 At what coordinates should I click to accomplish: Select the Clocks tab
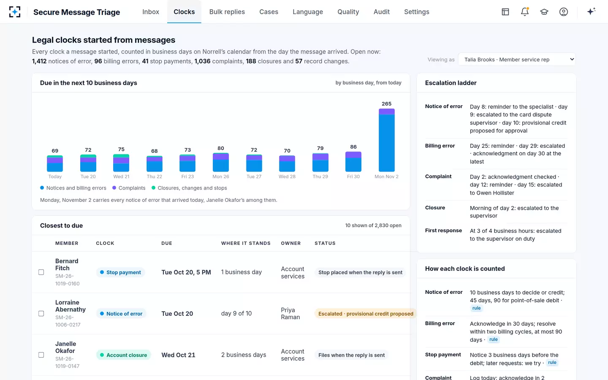click(184, 12)
